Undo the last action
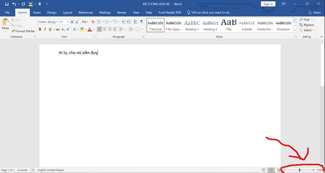Viewport: 325px width, 173px height. tap(14, 4)
